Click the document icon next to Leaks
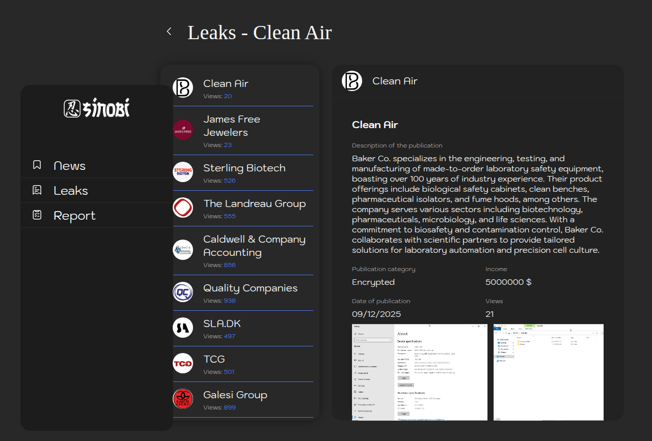 [37, 190]
